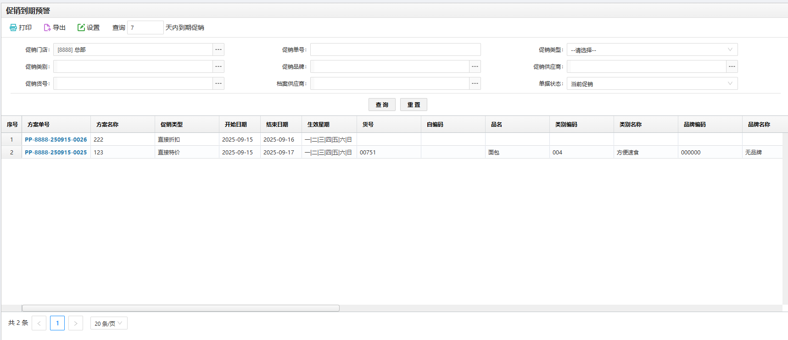Focus the 促销单号 input field
Viewport: 788px width, 340px height.
tap(396, 49)
